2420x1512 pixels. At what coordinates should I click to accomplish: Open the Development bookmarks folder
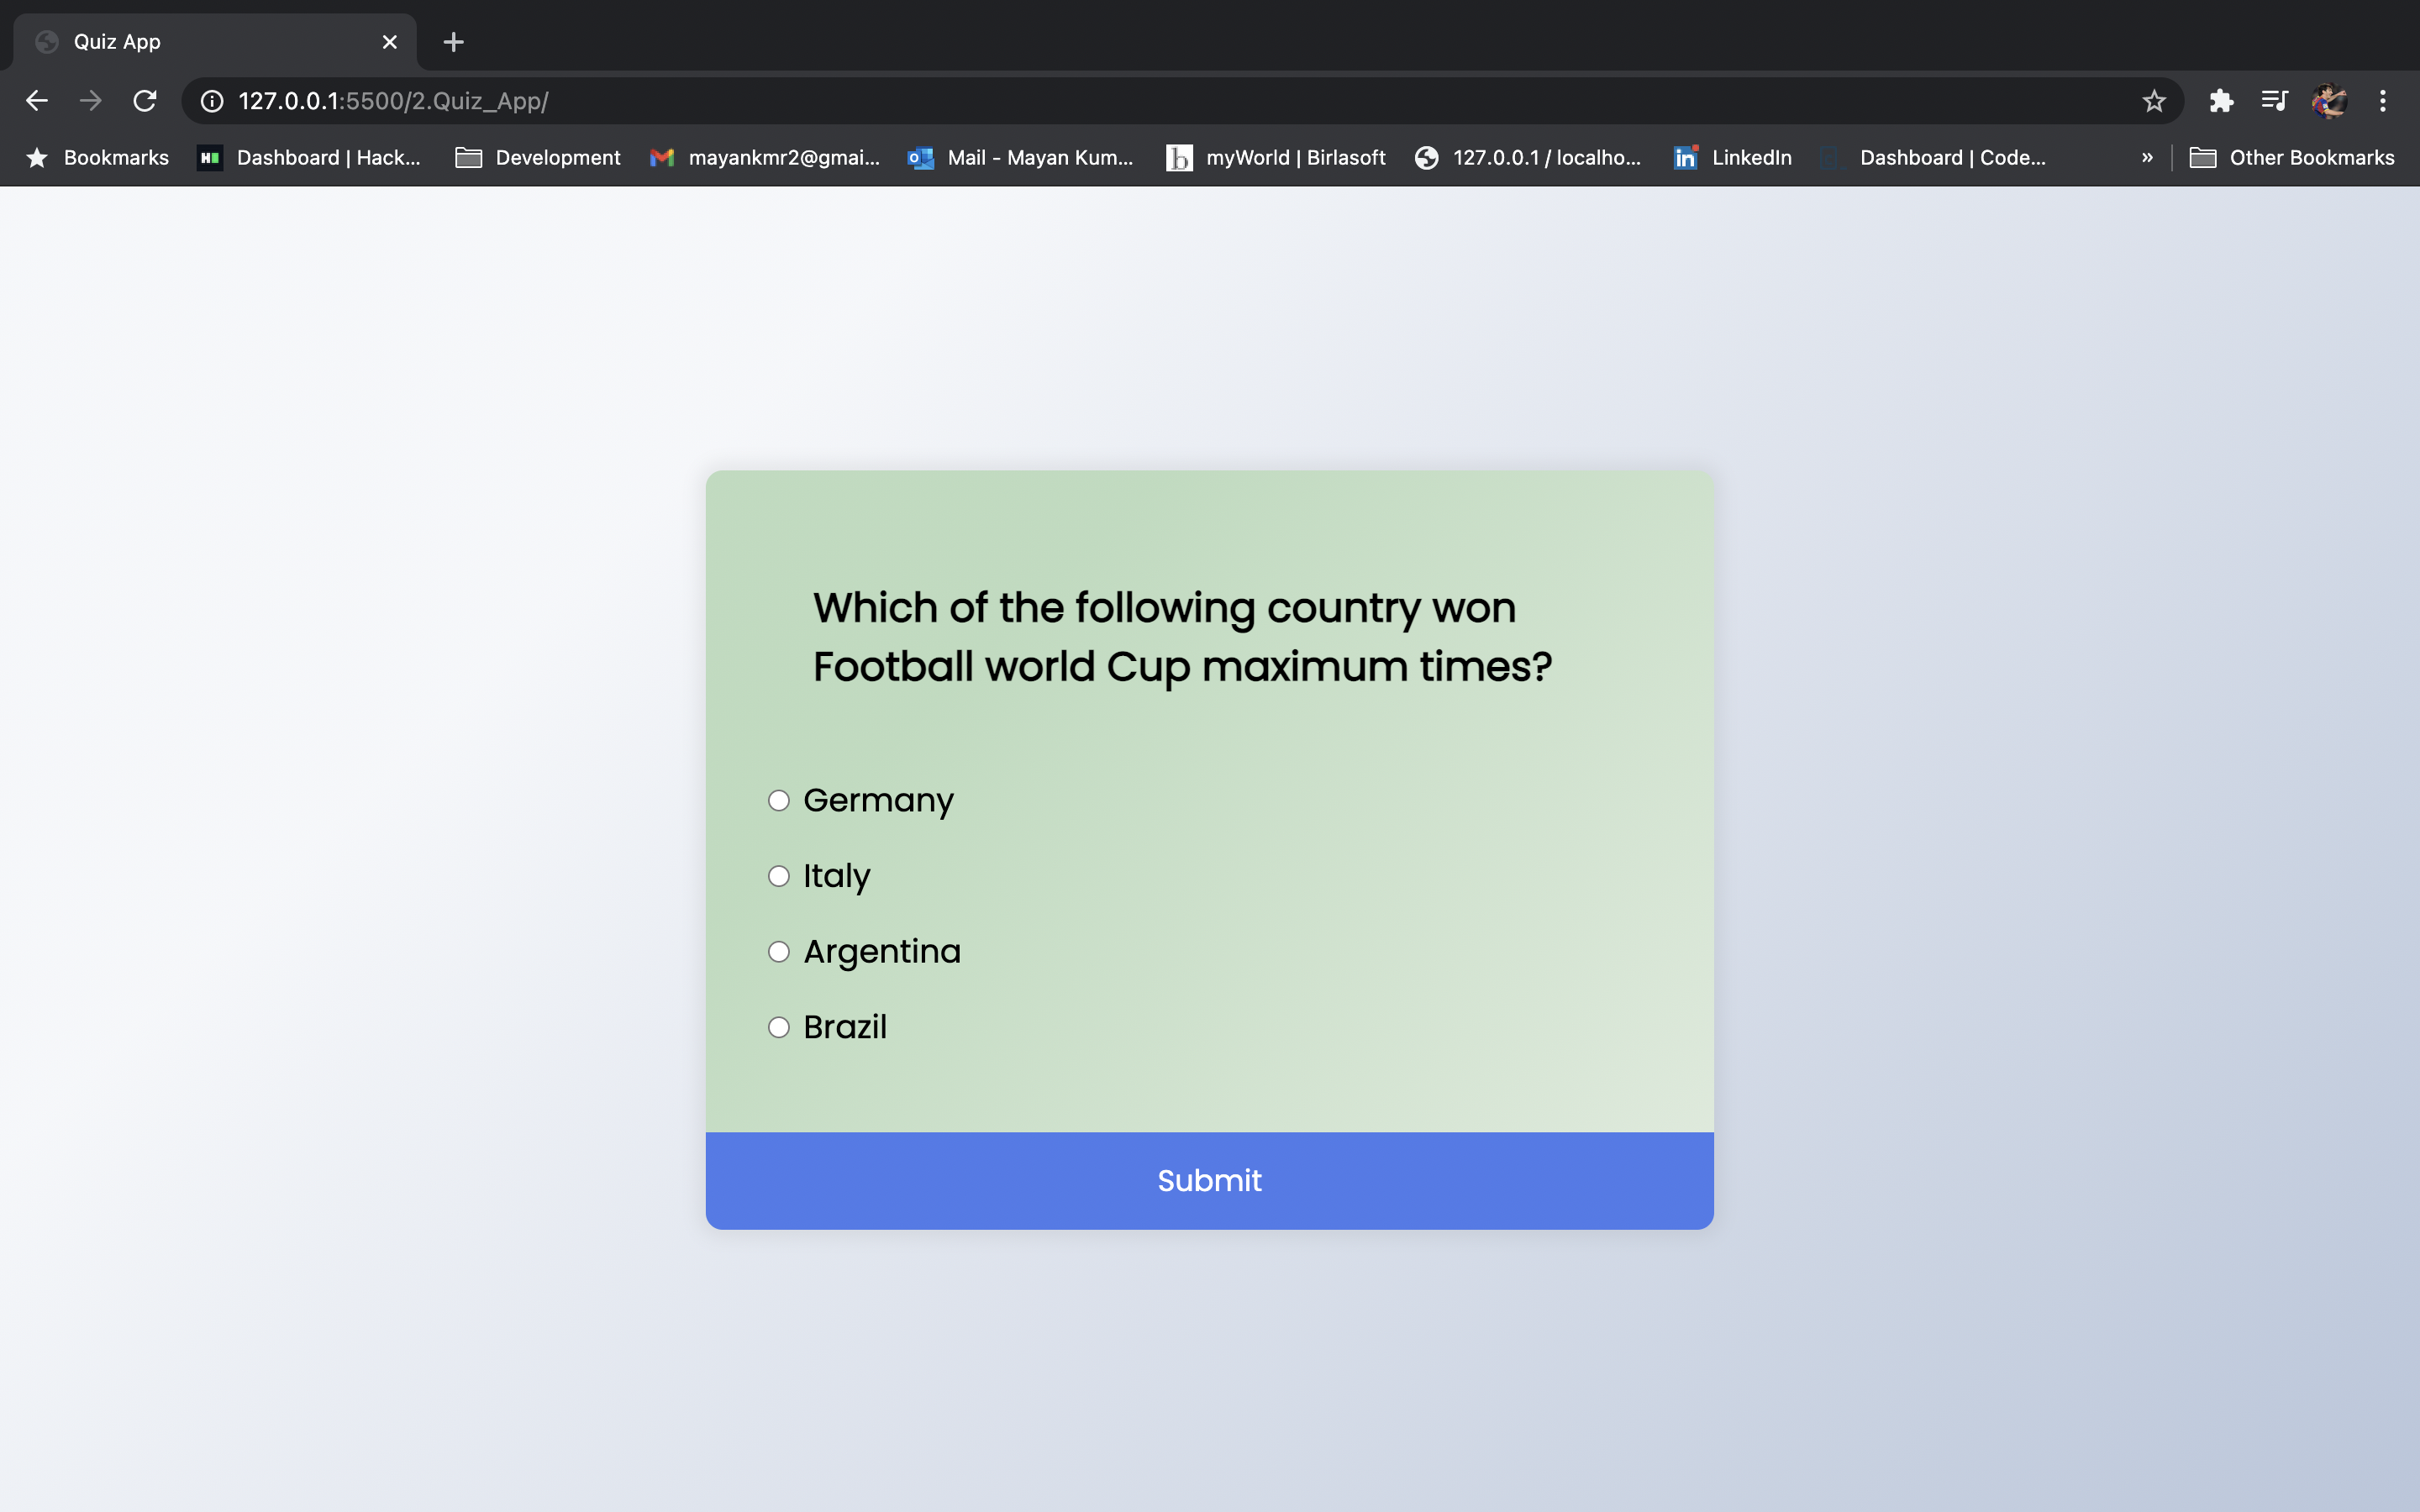[538, 158]
